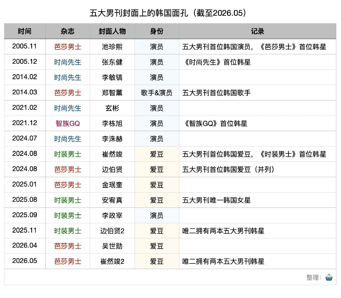The width and height of the screenshot is (341, 298).
Task: Click the robot emoji icon beside 整理
Action: tap(329, 277)
